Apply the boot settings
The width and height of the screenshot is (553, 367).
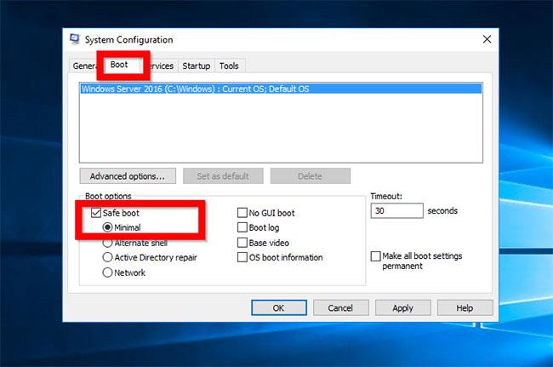[x=402, y=307]
